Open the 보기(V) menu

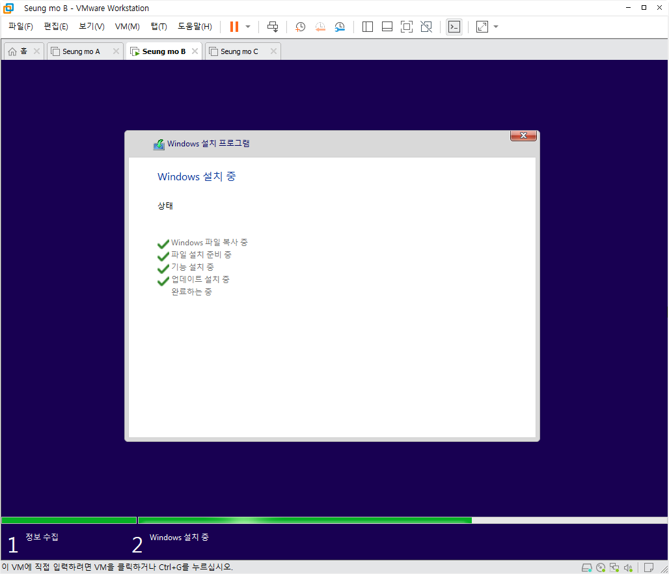point(92,27)
